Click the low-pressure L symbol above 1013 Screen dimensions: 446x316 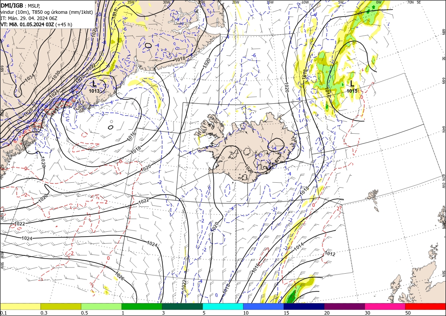94,83
